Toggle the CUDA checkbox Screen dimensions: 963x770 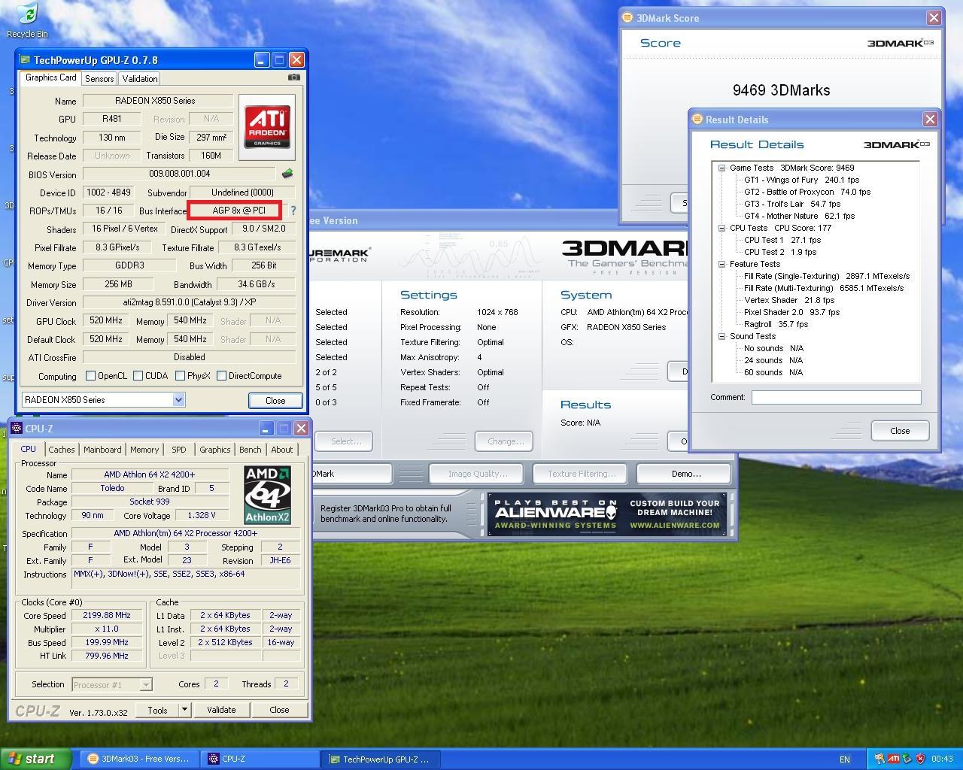tap(138, 376)
